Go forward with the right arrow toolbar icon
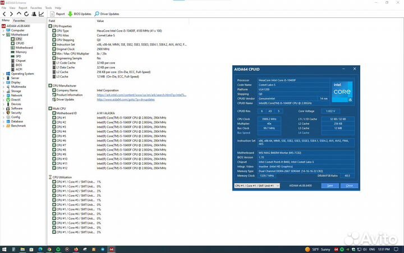 click(x=11, y=14)
